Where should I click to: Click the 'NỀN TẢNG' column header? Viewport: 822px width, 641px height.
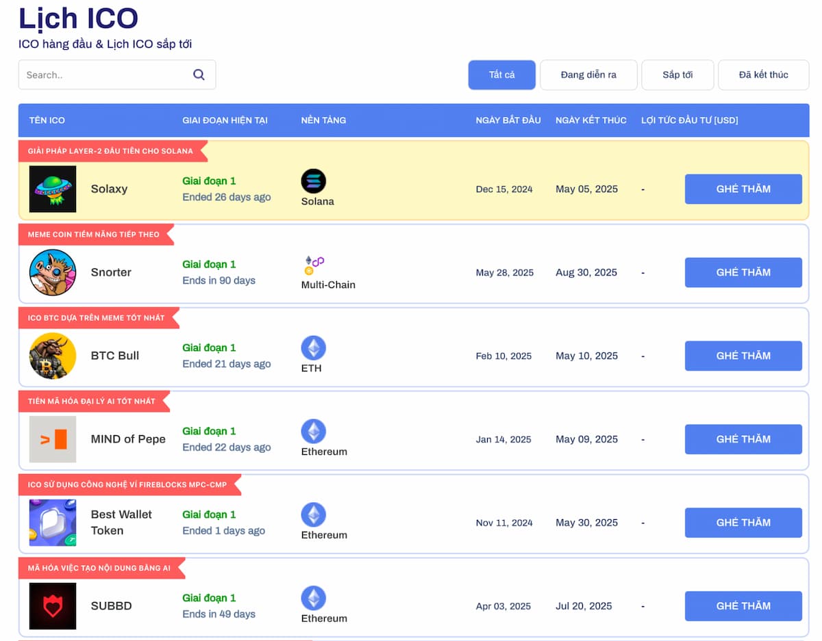[323, 120]
